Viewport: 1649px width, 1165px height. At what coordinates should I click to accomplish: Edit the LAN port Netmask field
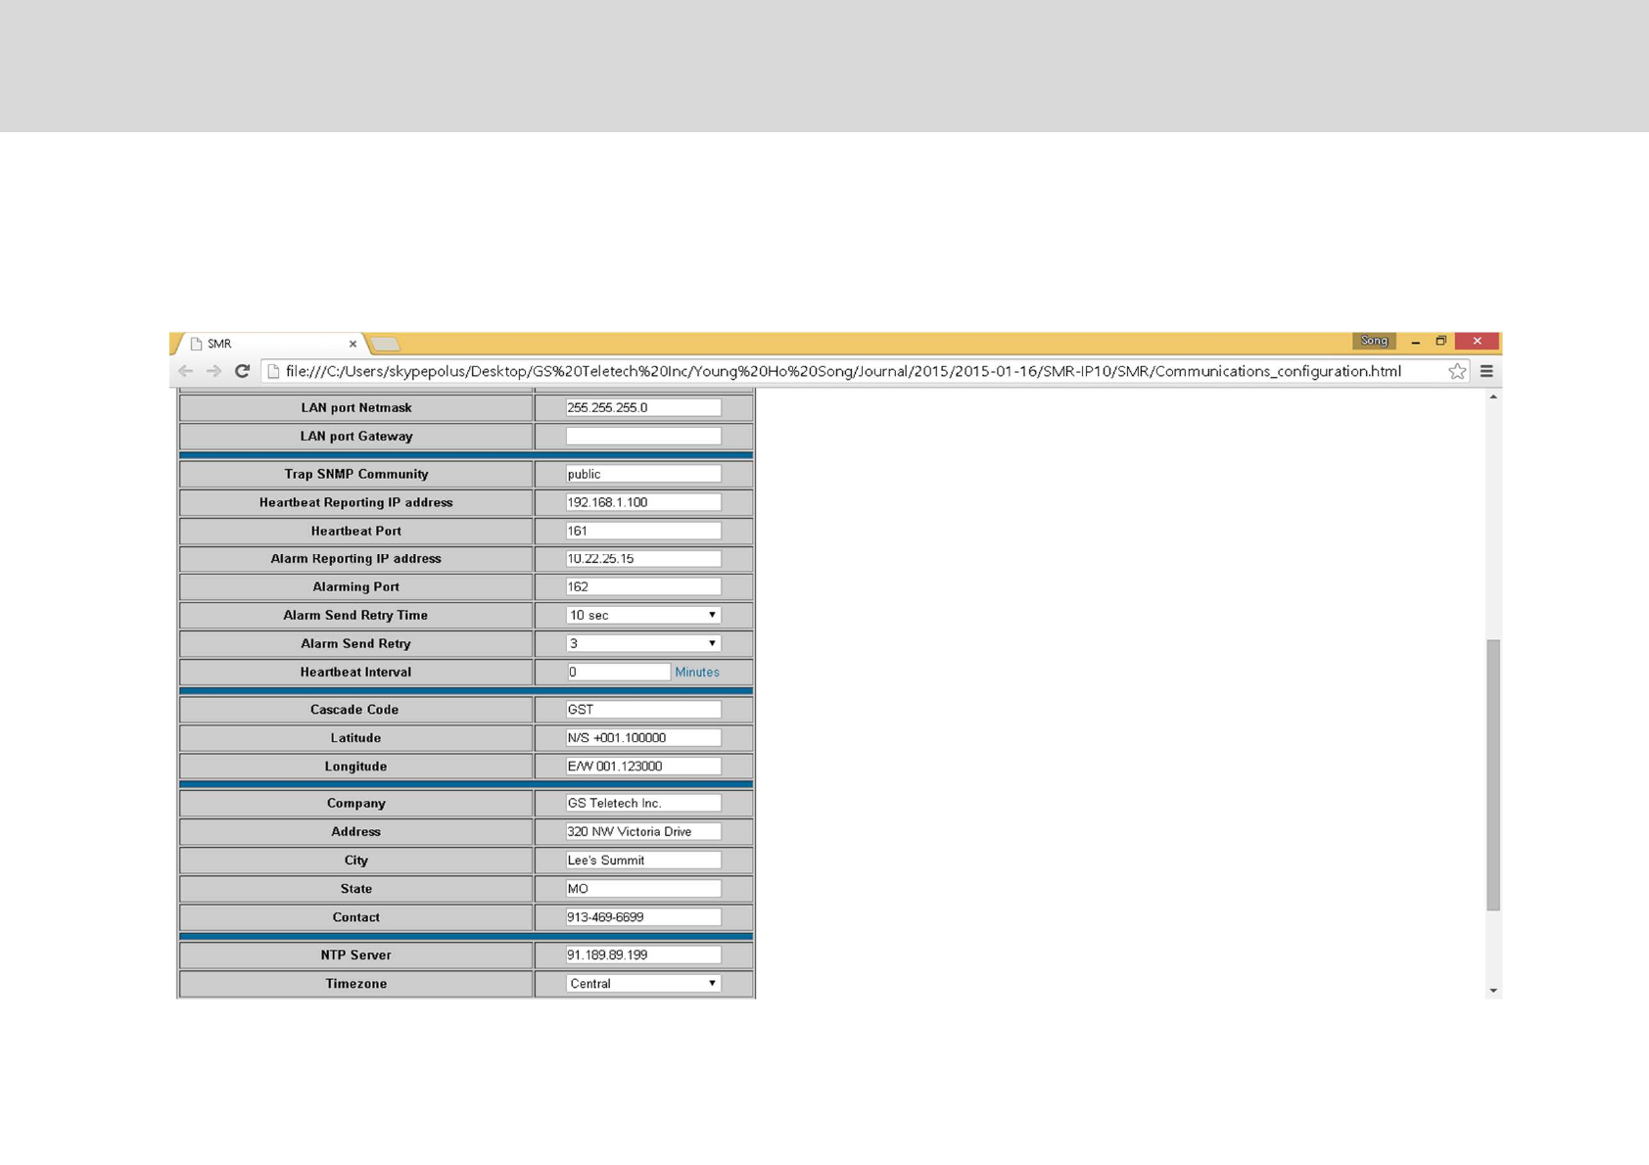[643, 407]
